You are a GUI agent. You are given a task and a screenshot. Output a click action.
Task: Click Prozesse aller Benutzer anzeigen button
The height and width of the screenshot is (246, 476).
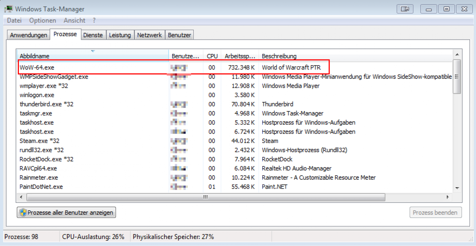[67, 213]
